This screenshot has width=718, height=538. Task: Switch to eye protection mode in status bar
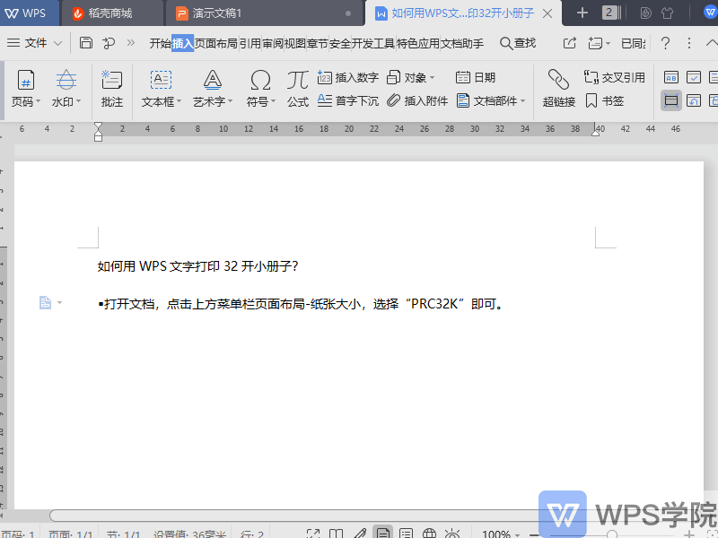pyautogui.click(x=451, y=532)
